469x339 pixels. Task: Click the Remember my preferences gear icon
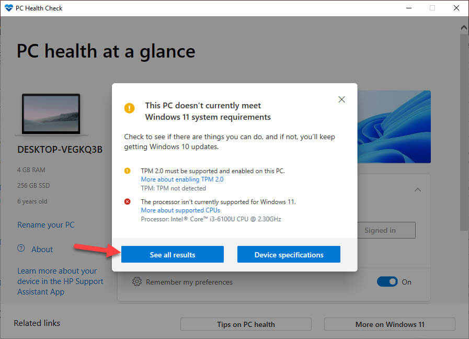(137, 282)
